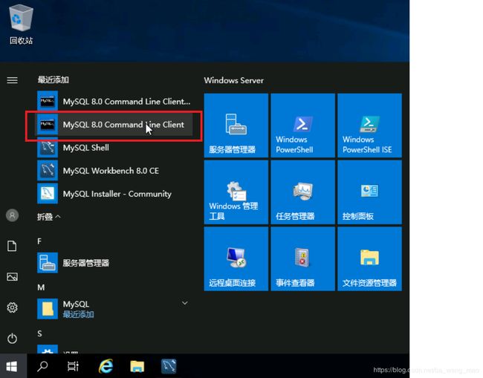
Task: Open the 控制面板 tile
Action: pyautogui.click(x=369, y=192)
